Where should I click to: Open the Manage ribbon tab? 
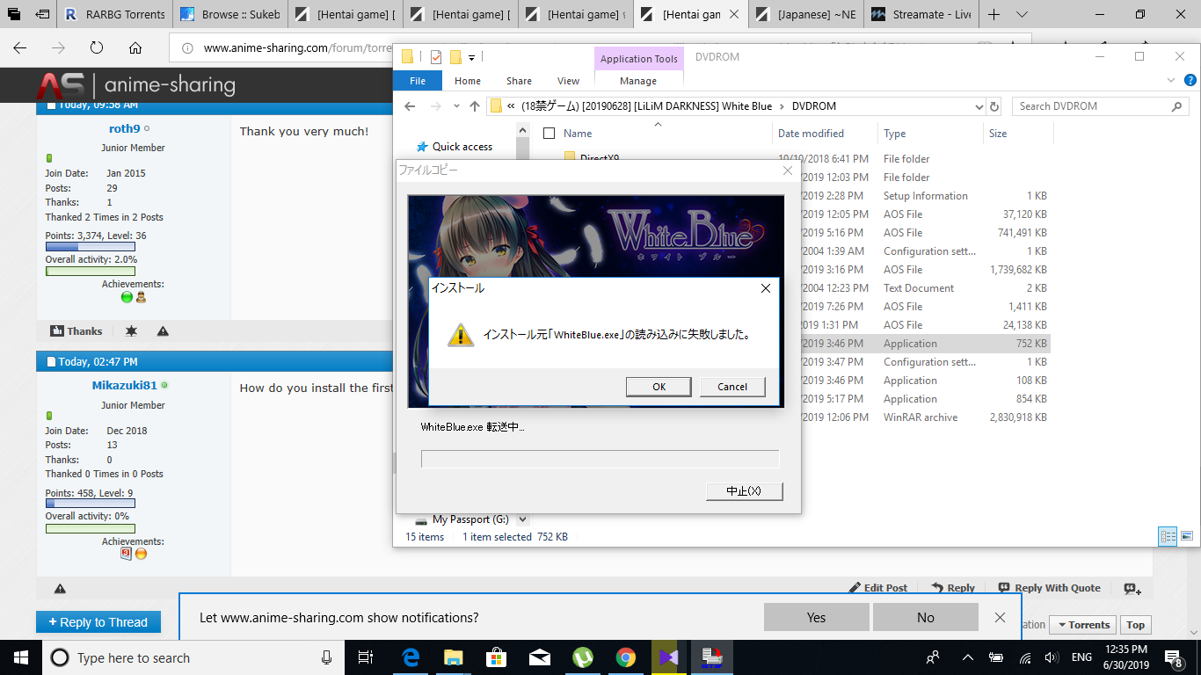[x=638, y=81]
